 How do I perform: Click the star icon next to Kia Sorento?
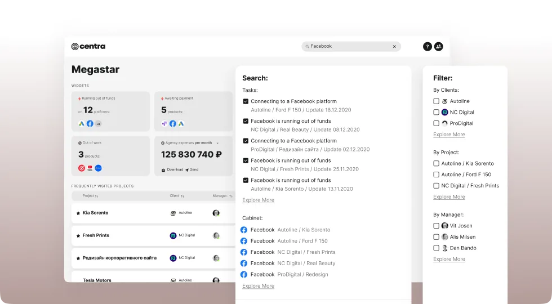coord(78,213)
